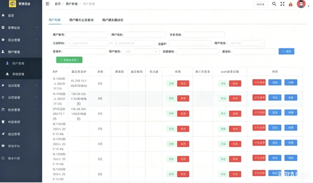Click 关闭 web login in 168.30.100 row
This screenshot has height=183, width=313.
235,98
